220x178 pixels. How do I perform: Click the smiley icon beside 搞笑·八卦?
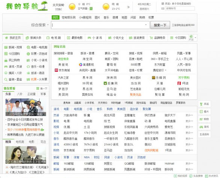pyautogui.click(x=6, y=73)
